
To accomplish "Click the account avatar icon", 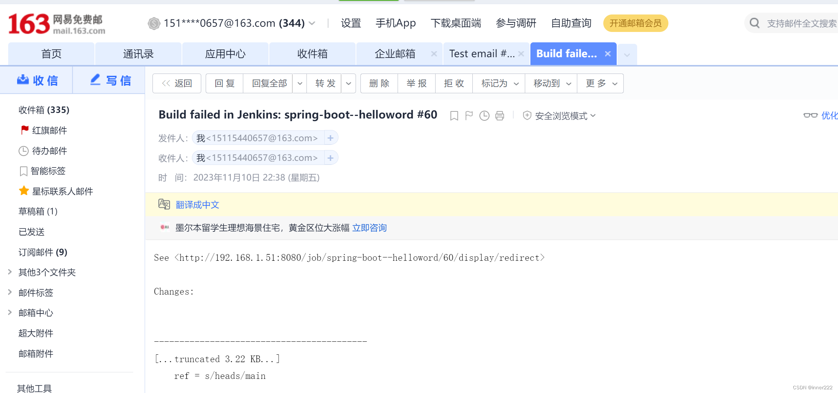I will (x=154, y=23).
